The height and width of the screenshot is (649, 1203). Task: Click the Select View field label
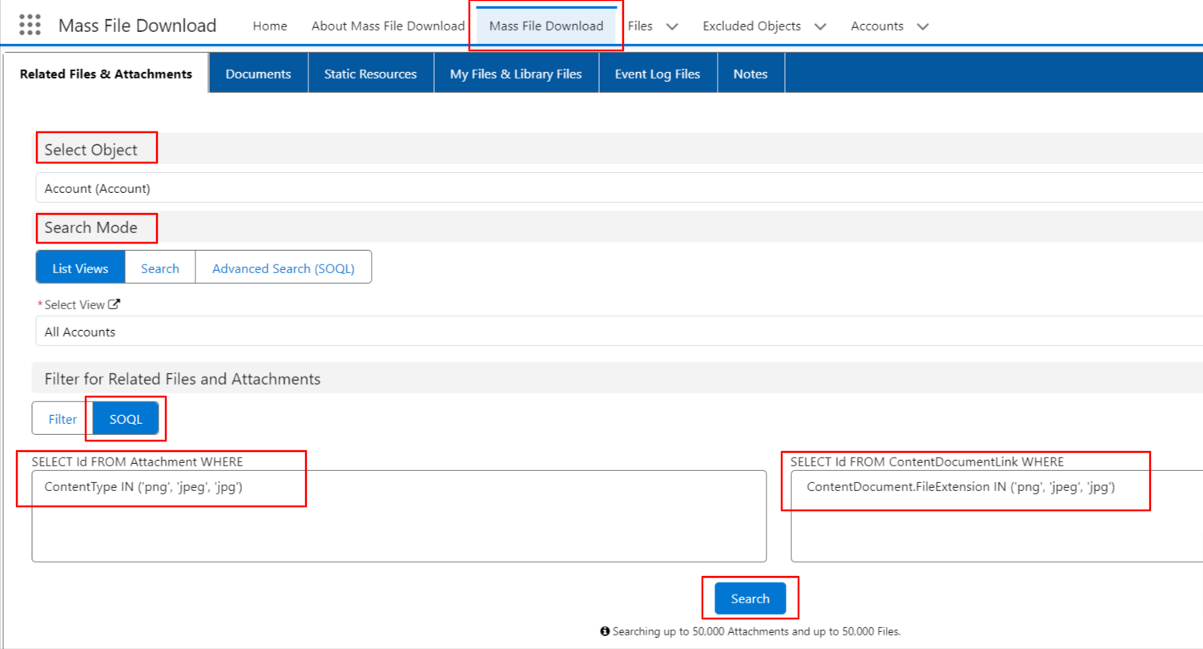(x=74, y=304)
